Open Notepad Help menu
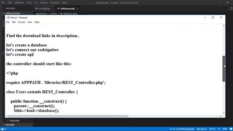Image resolution: width=233 pixels, height=131 pixels. click(37, 22)
